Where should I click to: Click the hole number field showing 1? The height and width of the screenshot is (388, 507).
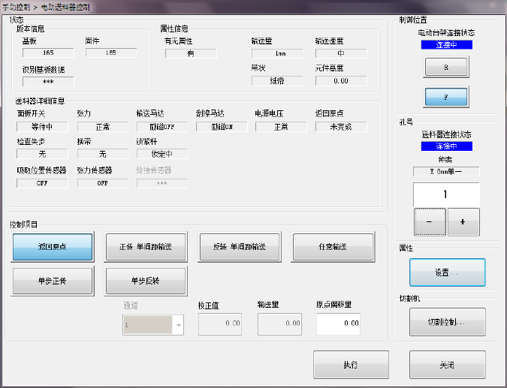tap(446, 194)
